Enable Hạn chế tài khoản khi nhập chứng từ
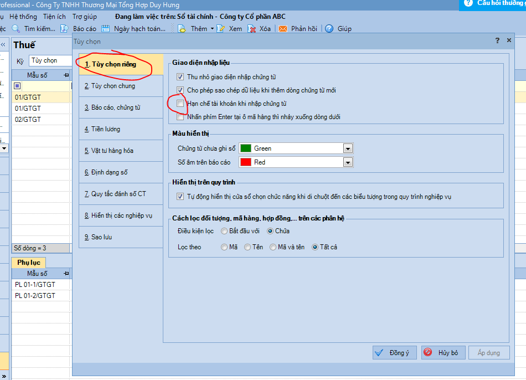 tap(180, 104)
